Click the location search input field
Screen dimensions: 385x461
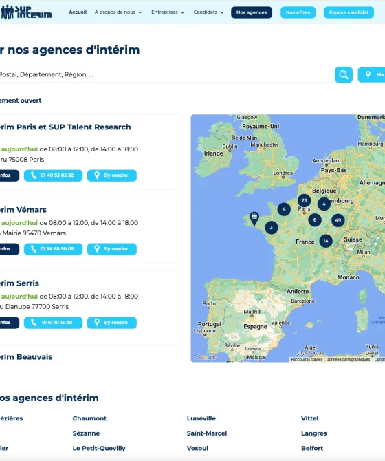tap(166, 75)
